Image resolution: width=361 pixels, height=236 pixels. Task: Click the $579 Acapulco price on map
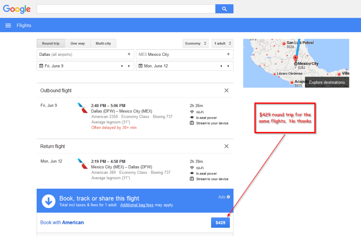click(x=298, y=85)
